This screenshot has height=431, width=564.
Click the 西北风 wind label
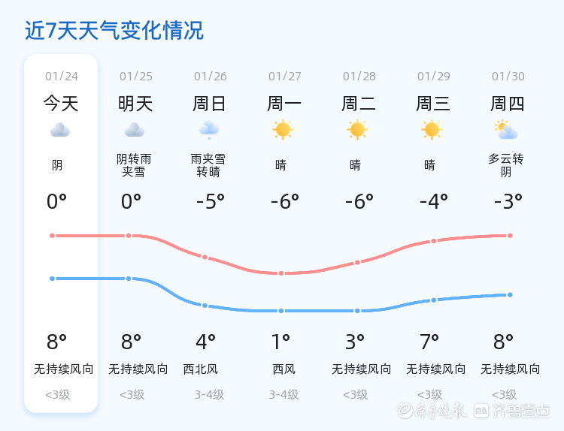coord(200,369)
